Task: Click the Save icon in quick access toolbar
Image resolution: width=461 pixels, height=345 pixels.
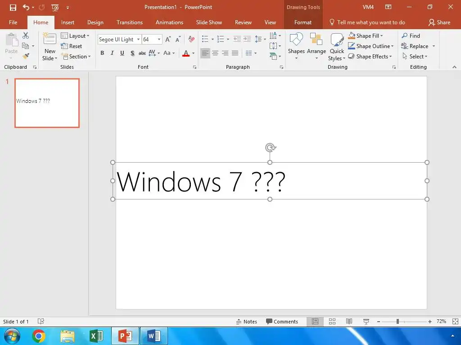Action: coord(13,7)
